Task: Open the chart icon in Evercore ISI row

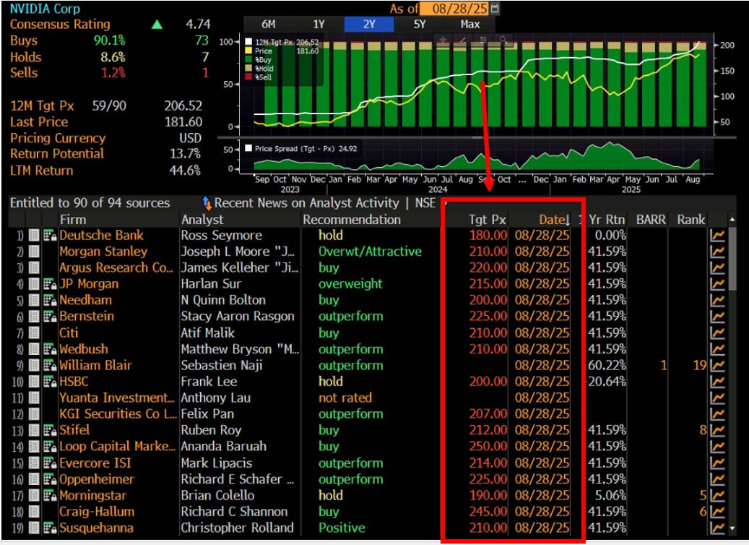Action: tap(717, 463)
